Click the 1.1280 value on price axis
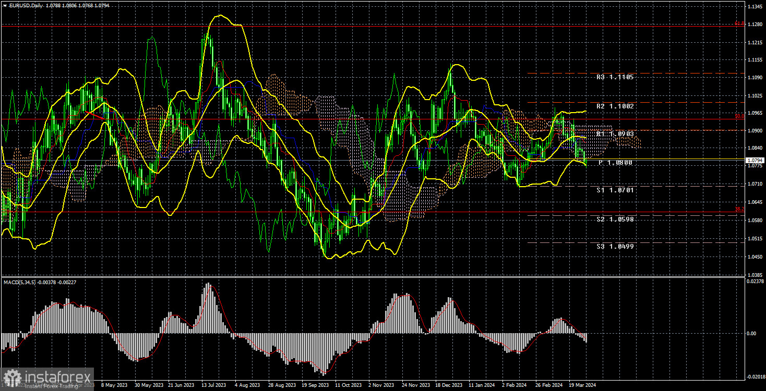Image resolution: width=766 pixels, height=391 pixels. 754,25
